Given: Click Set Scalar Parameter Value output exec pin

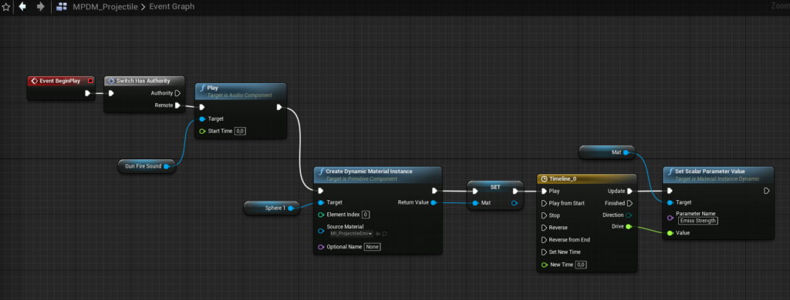Looking at the screenshot, I should click(766, 191).
